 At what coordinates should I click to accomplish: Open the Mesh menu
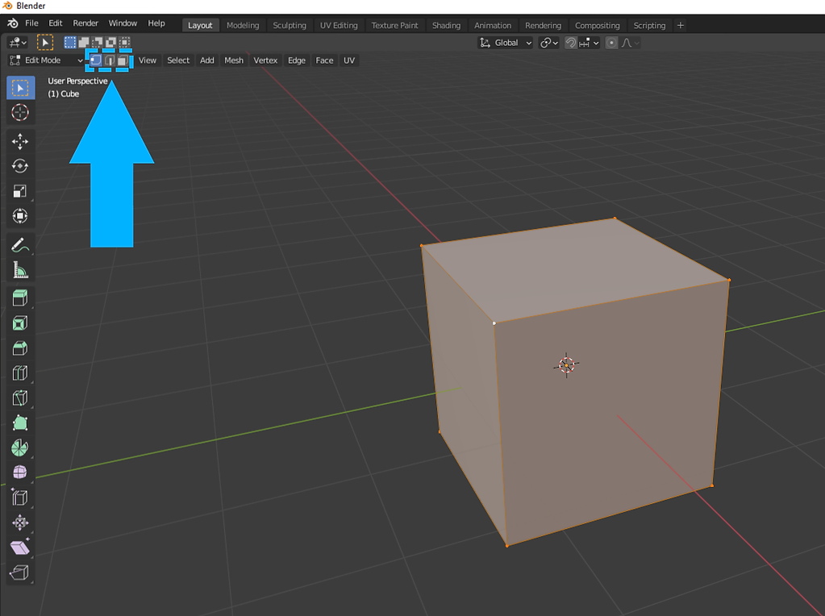[234, 60]
